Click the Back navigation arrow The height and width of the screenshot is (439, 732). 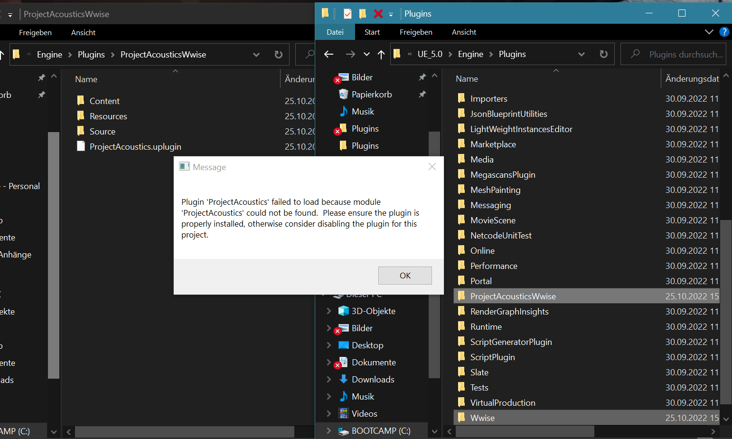point(328,54)
